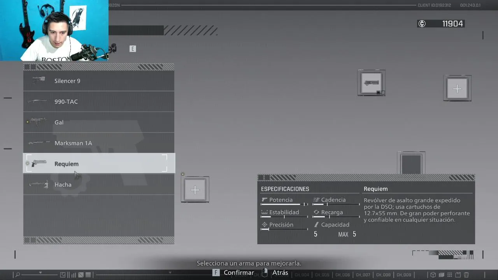The width and height of the screenshot is (498, 280).
Task: Open the plus slot beside the weapon list
Action: coord(195,190)
